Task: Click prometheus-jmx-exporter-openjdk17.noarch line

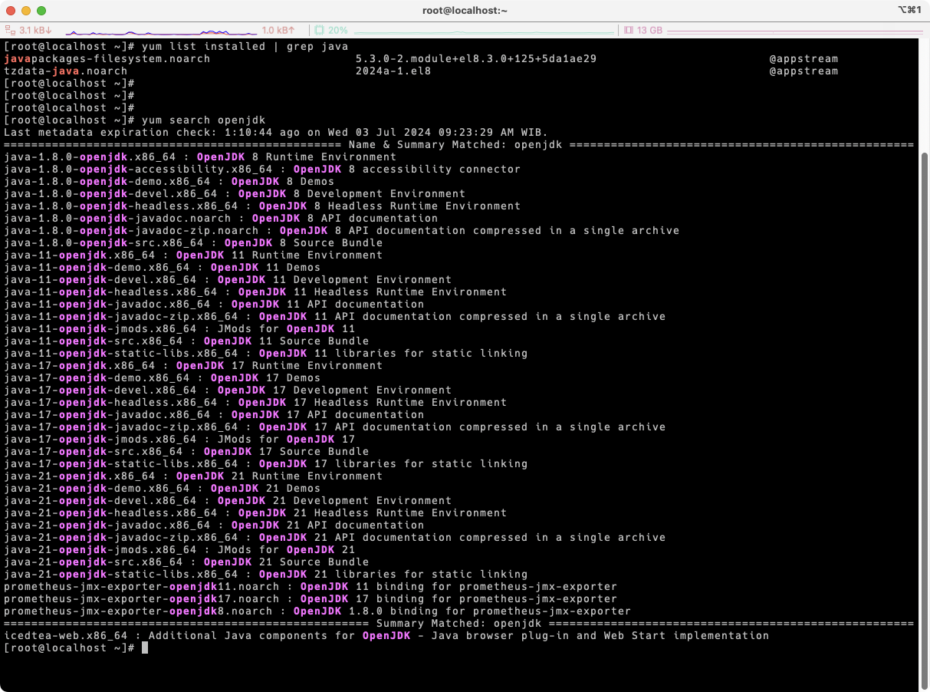Action: click(310, 598)
